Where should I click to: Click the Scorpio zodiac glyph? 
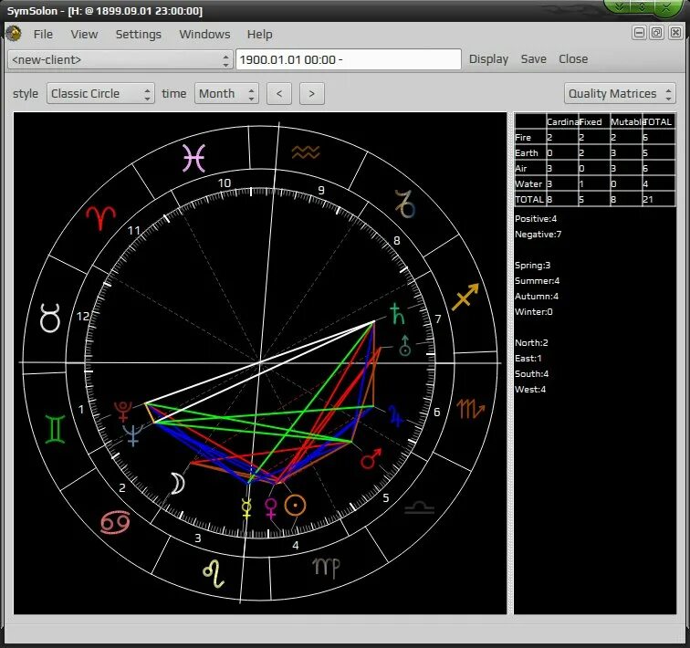coord(470,409)
